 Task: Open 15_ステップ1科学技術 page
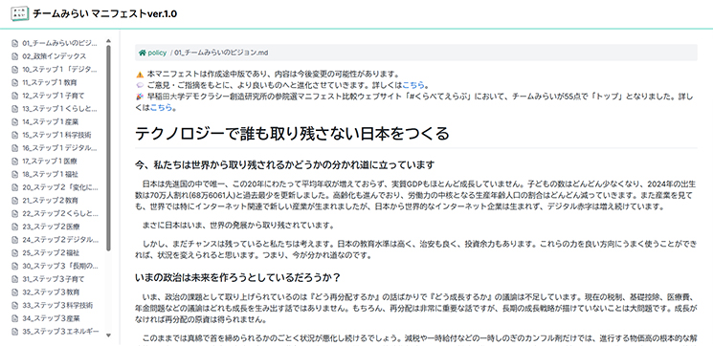tap(56, 136)
